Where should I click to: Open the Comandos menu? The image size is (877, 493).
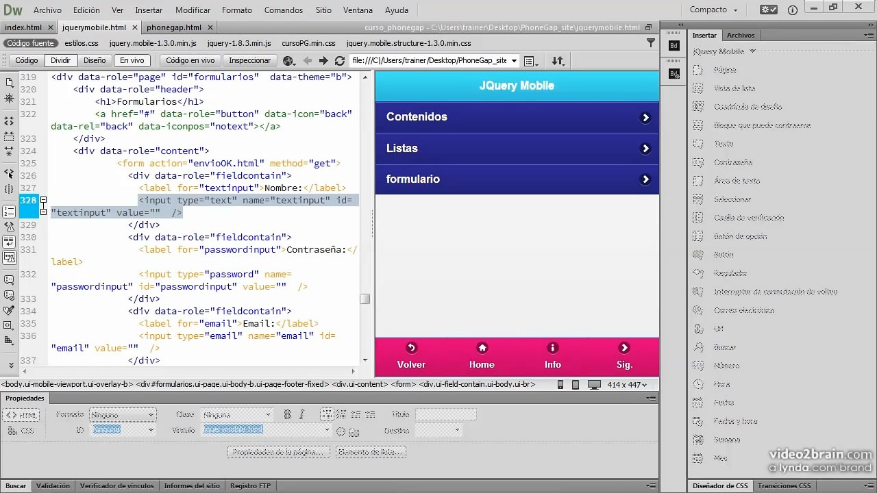click(284, 10)
